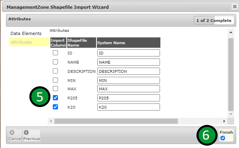Click the vertical scrollbar down arrow
This screenshot has width=239, height=148.
231,114
